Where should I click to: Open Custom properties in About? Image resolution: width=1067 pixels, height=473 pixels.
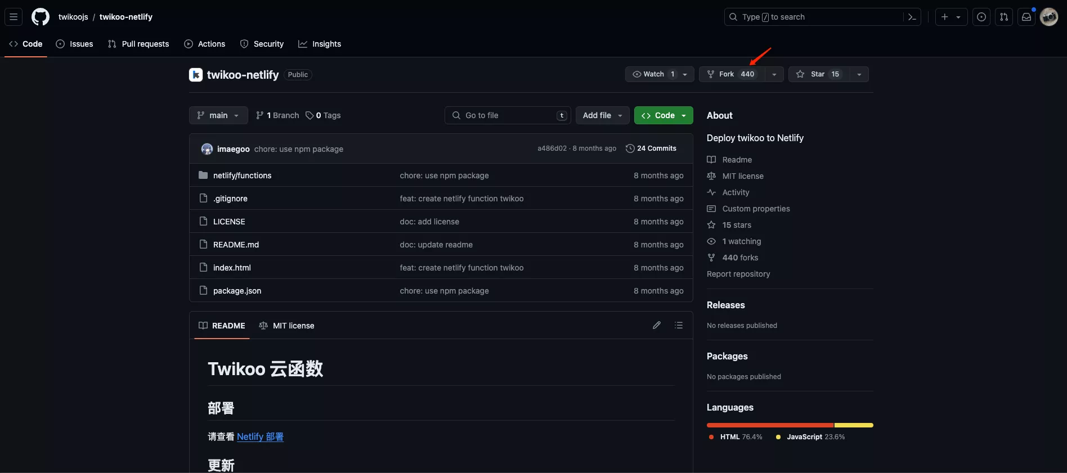click(756, 209)
